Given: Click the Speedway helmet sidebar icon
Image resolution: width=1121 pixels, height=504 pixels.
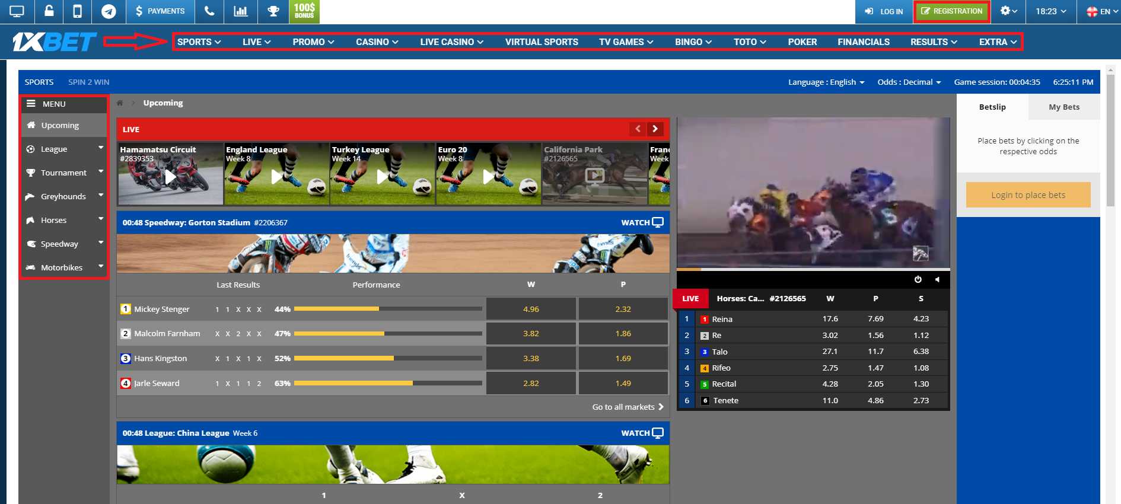Looking at the screenshot, I should point(31,244).
